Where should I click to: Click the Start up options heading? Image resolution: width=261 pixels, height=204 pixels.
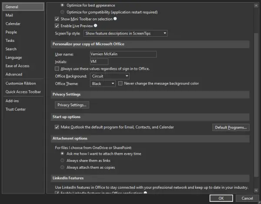[x=67, y=117]
